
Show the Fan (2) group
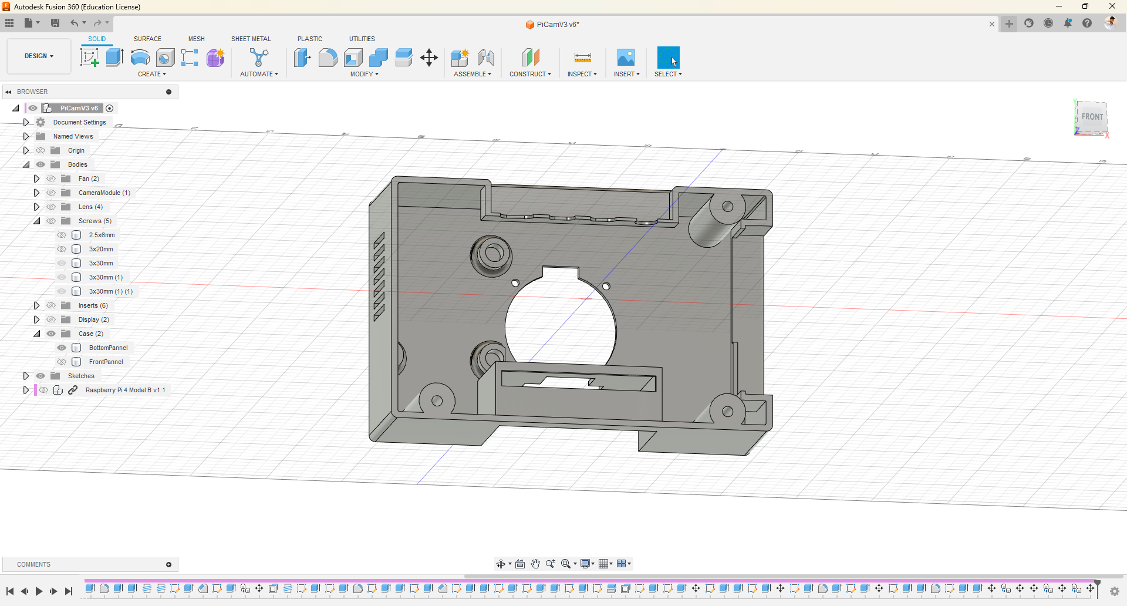click(51, 179)
